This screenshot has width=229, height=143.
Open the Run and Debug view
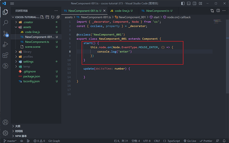click(x=5, y=44)
